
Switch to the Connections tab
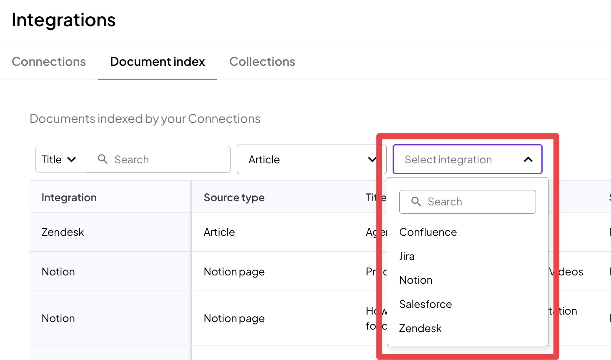(49, 62)
